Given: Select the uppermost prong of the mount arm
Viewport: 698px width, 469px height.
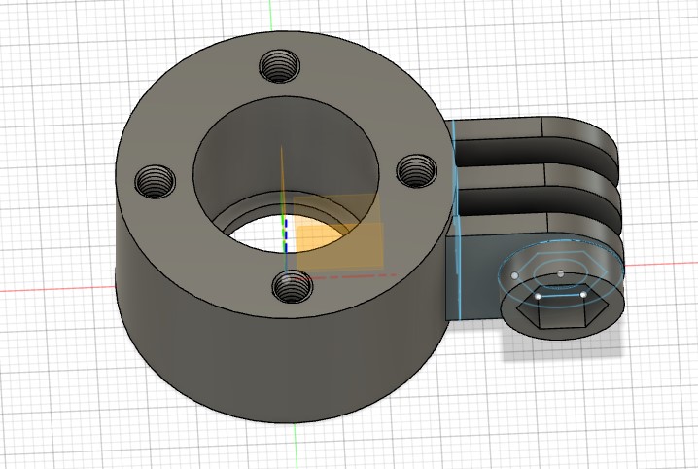Looking at the screenshot, I should [534, 127].
